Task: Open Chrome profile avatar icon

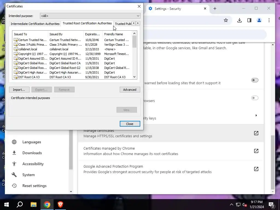Action: coord(259,20)
